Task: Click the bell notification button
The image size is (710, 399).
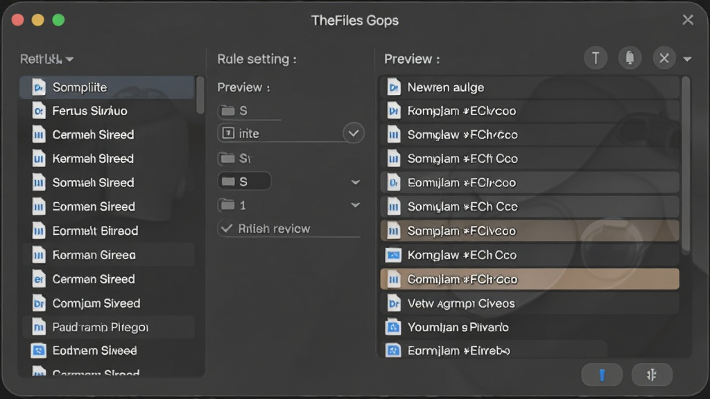Action: coord(630,58)
